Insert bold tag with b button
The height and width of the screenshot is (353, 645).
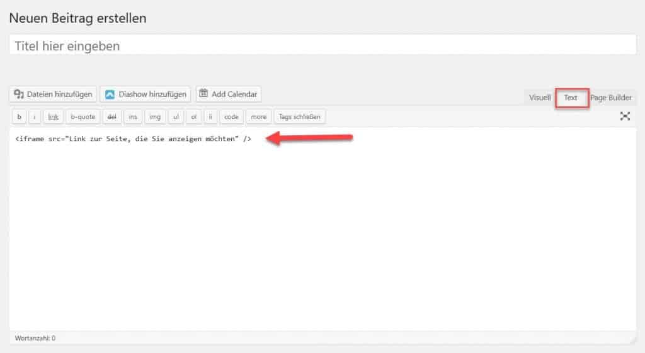coord(20,116)
